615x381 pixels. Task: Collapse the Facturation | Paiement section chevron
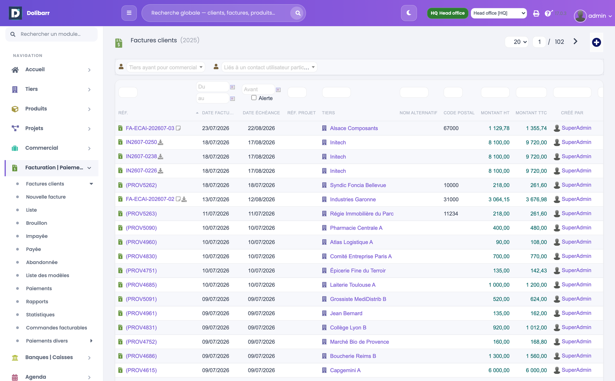point(89,168)
